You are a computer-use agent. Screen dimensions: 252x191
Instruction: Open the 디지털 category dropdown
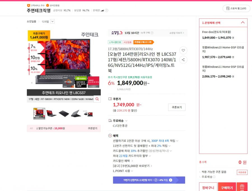tap(52, 21)
